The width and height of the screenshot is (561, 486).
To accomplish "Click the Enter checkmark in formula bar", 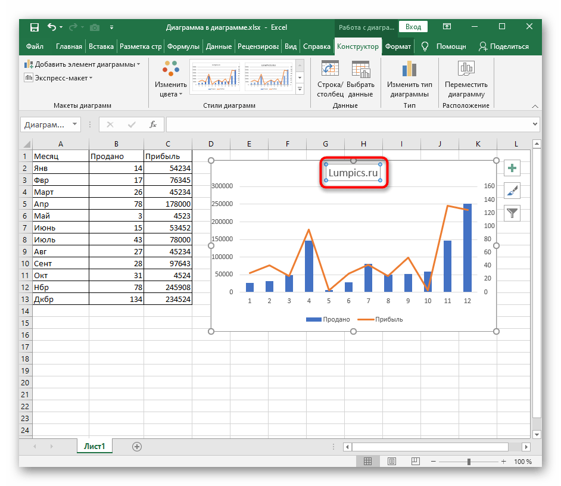I will pyautogui.click(x=132, y=124).
